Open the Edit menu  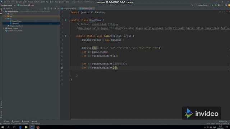(9, 2)
